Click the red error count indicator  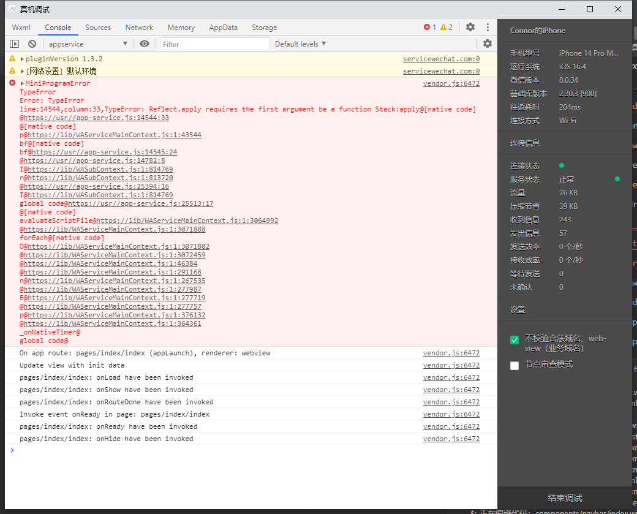(x=429, y=27)
